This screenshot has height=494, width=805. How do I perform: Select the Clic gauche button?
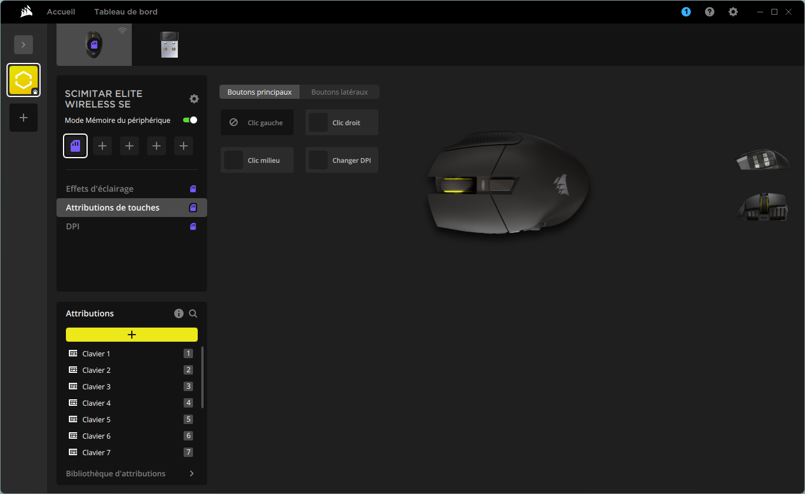pos(257,122)
